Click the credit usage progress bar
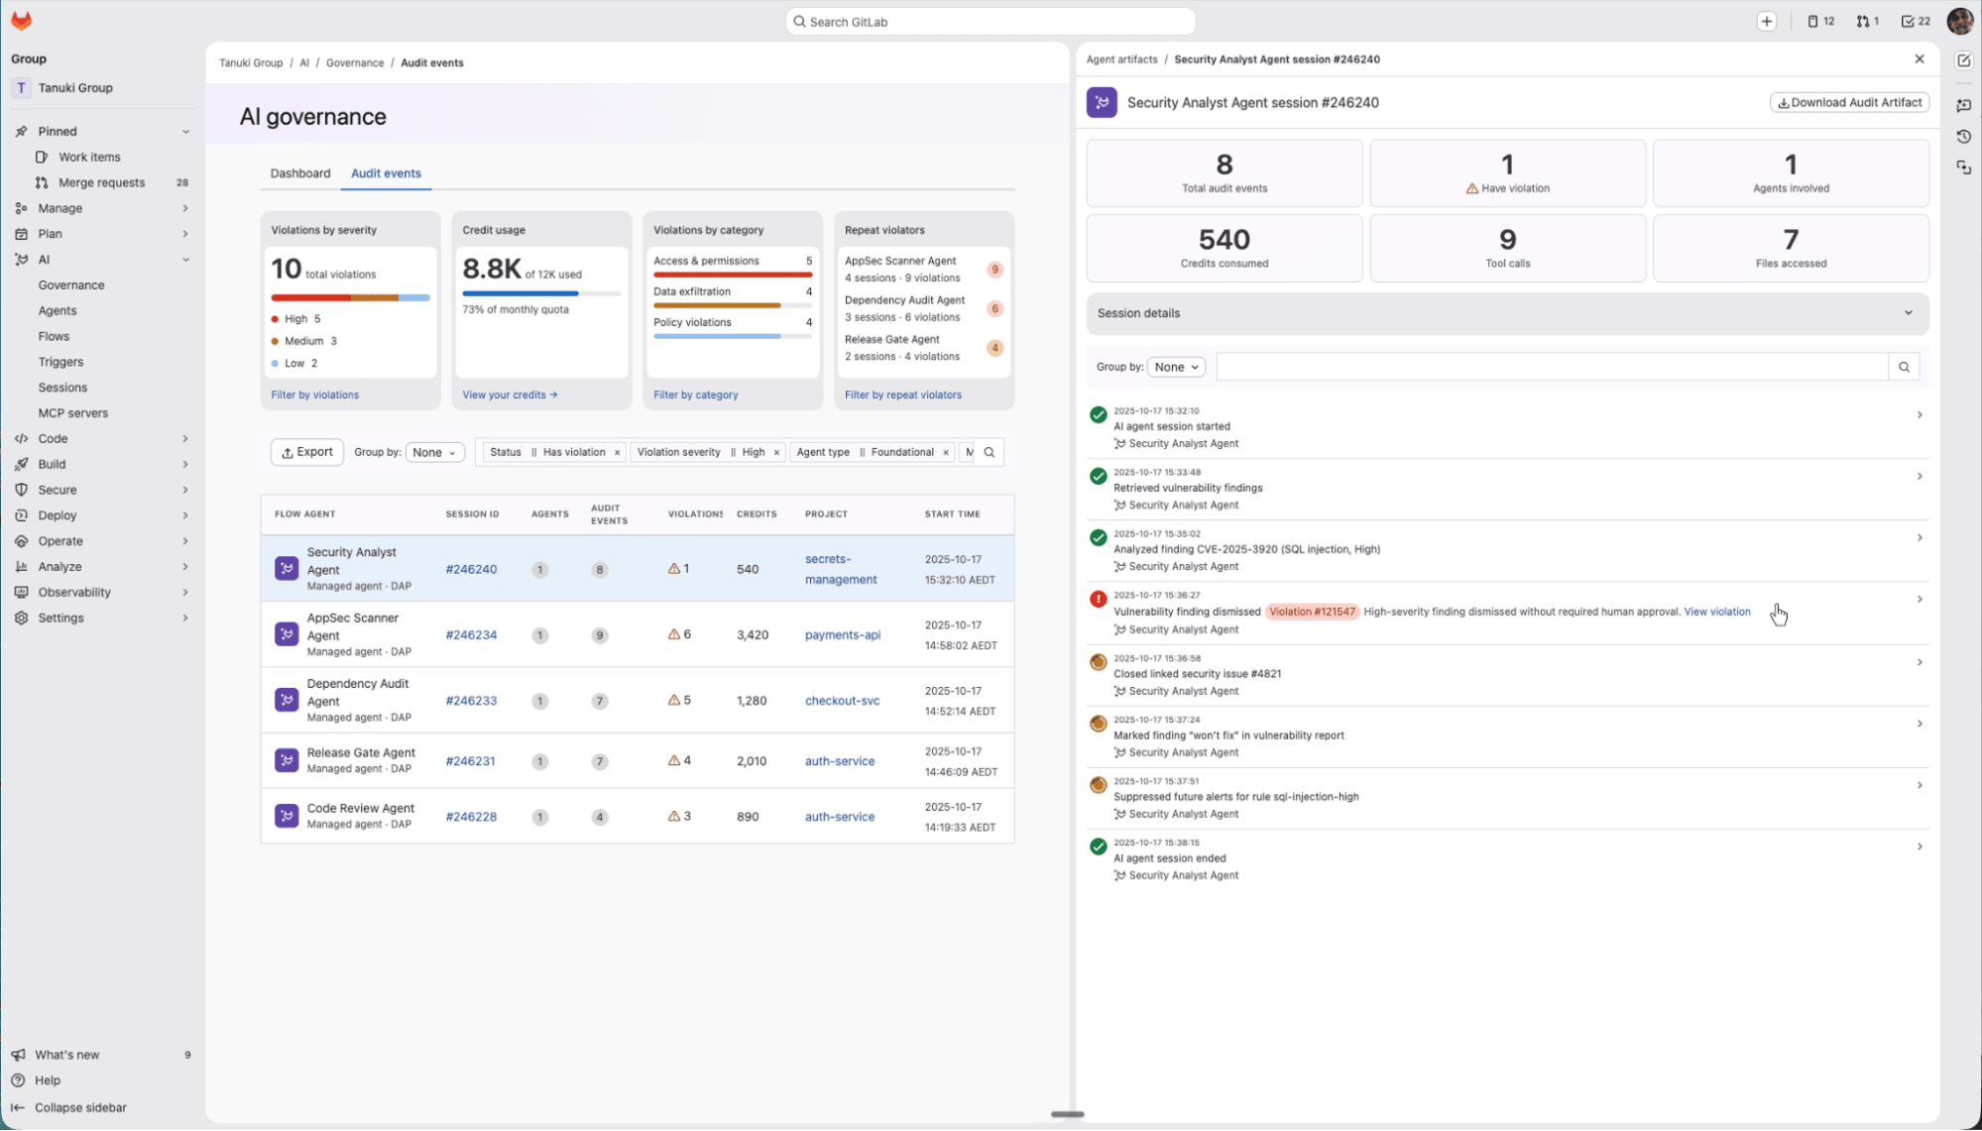Screen dimensions: 1982x1131 tap(541, 293)
